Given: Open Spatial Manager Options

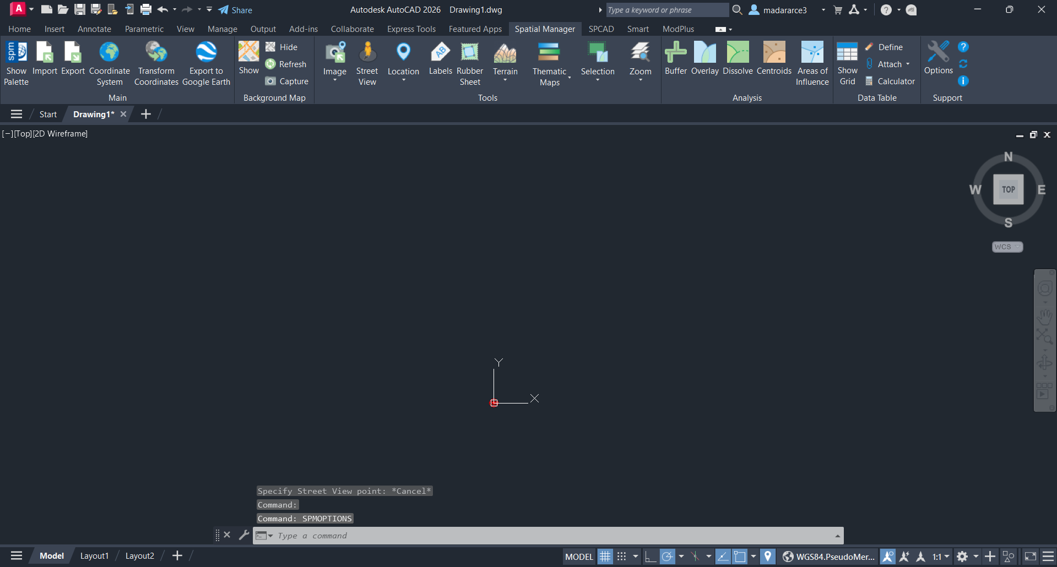Looking at the screenshot, I should 938,58.
